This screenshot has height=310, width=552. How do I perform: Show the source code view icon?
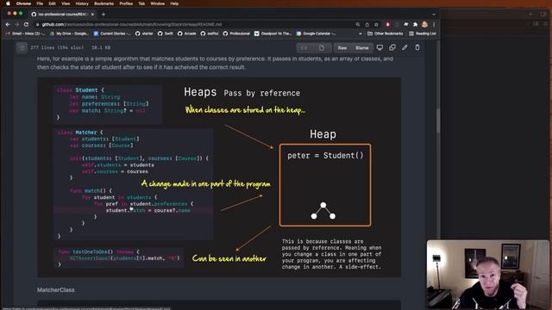pos(304,48)
